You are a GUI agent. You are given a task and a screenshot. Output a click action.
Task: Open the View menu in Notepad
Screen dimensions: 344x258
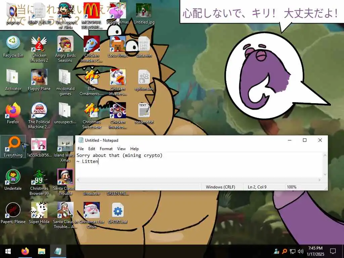pyautogui.click(x=121, y=149)
